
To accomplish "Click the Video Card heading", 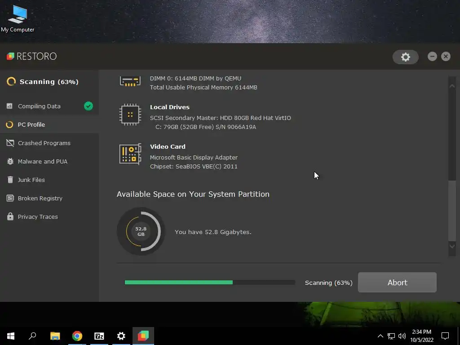I will coord(168,146).
